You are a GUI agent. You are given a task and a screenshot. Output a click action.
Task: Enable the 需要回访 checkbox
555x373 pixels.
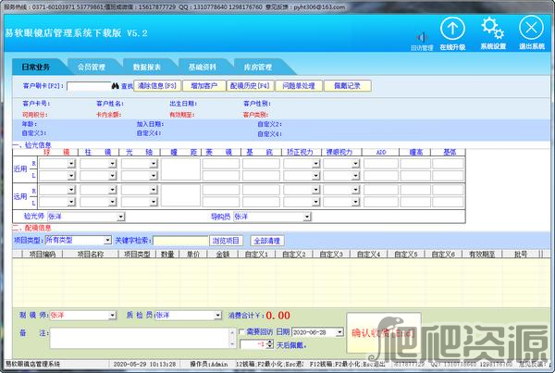point(240,330)
